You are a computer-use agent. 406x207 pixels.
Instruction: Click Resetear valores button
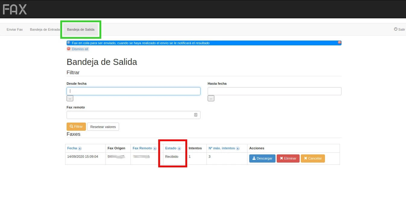click(103, 127)
